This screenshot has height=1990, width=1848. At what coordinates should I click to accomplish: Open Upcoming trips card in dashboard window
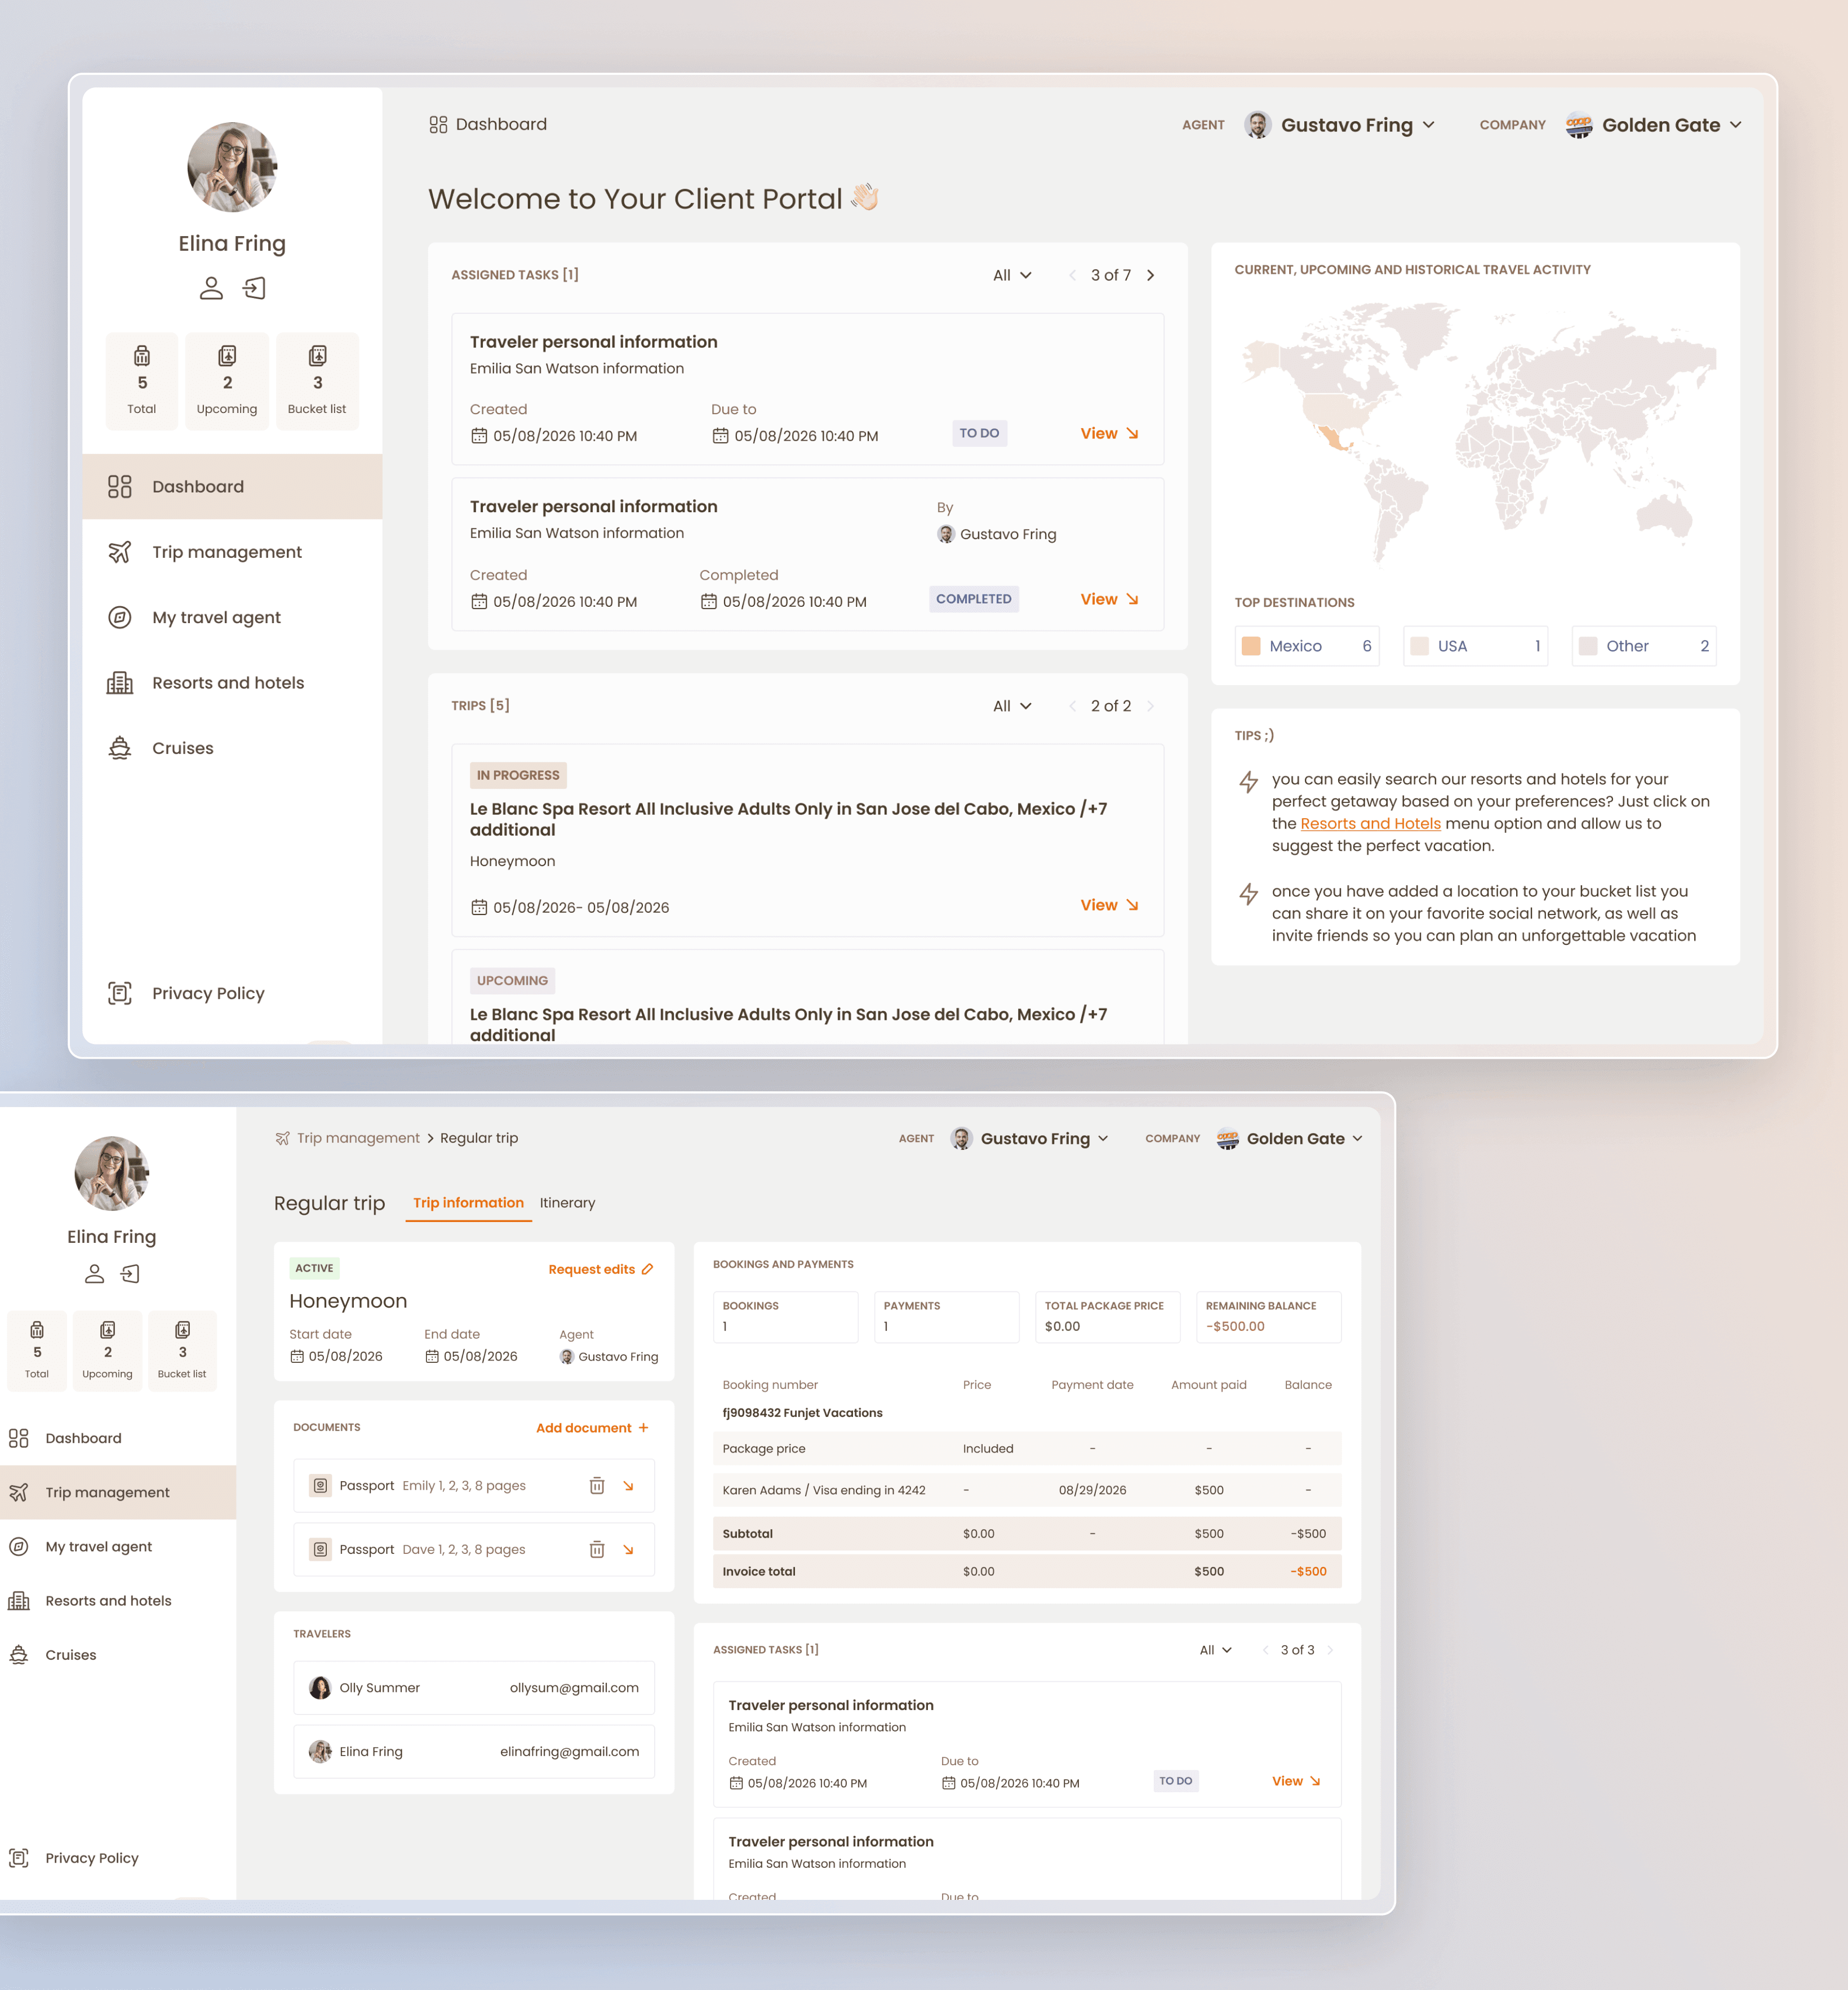click(x=227, y=381)
